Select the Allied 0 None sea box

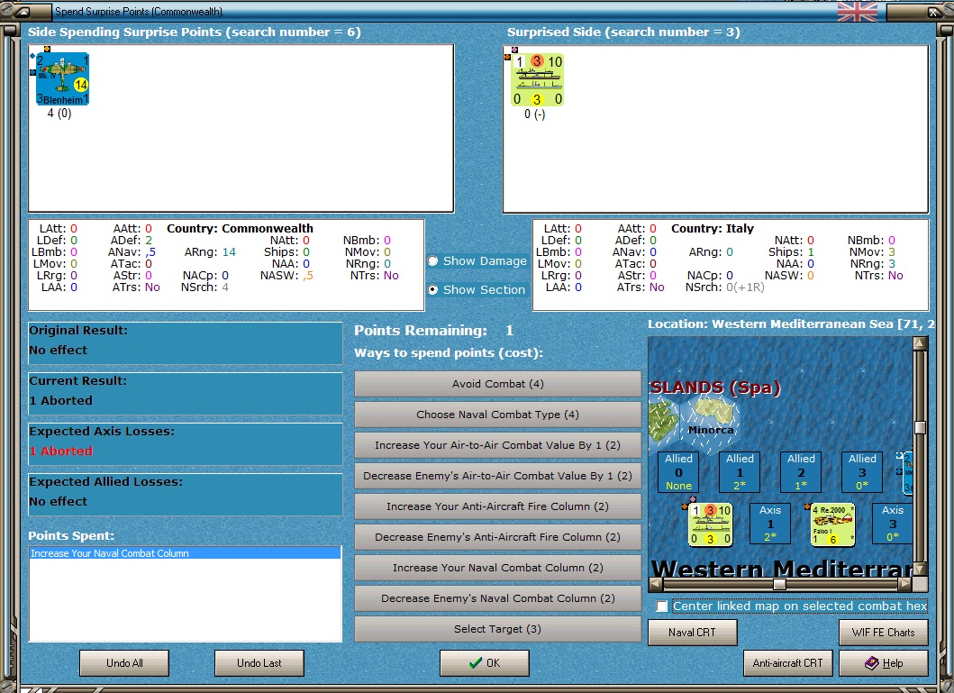(678, 472)
